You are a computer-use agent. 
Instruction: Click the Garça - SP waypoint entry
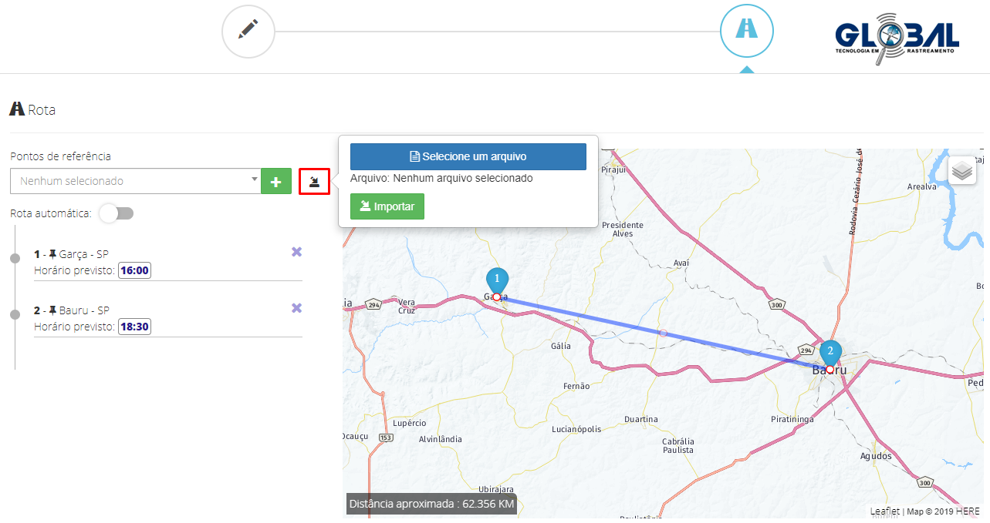tap(83, 254)
